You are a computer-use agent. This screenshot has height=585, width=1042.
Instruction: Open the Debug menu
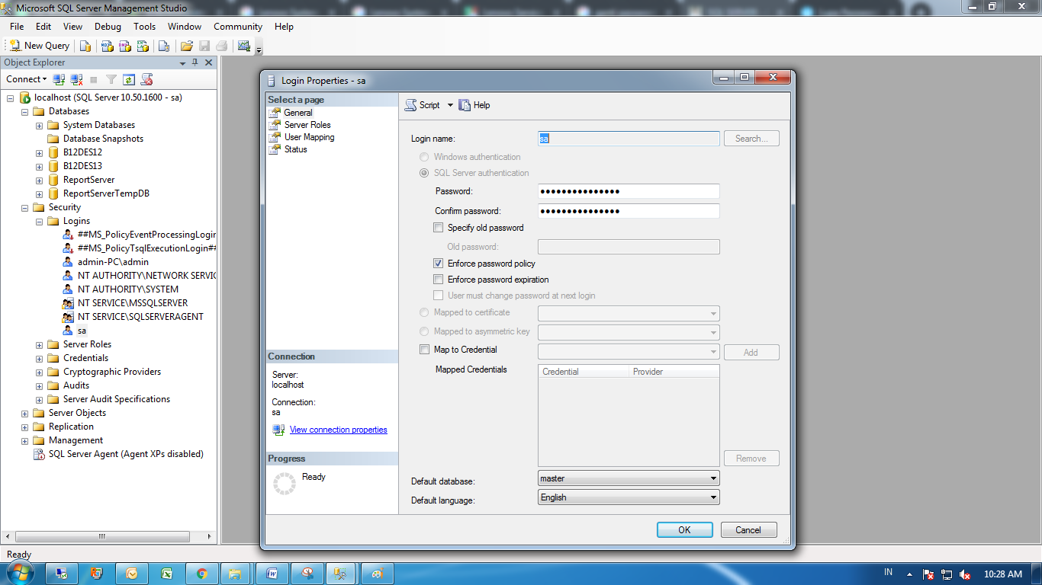click(108, 27)
